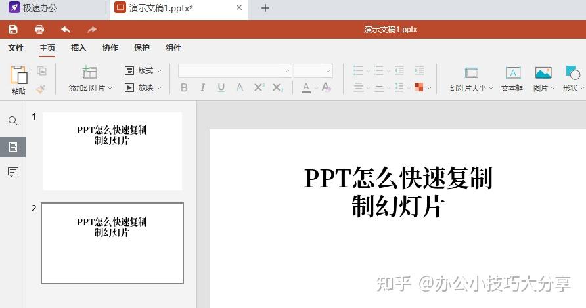Select the slides panel sidebar icon
The height and width of the screenshot is (308, 586).
point(12,146)
